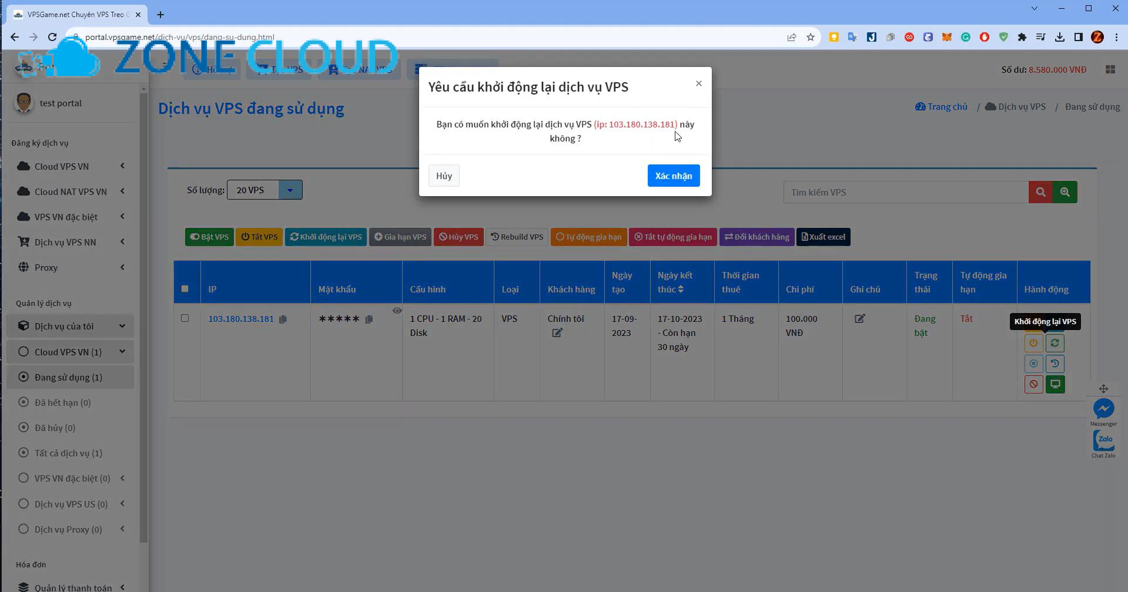Rebuild the VPS via the blue history icon
Image resolution: width=1128 pixels, height=592 pixels.
pos(1055,364)
